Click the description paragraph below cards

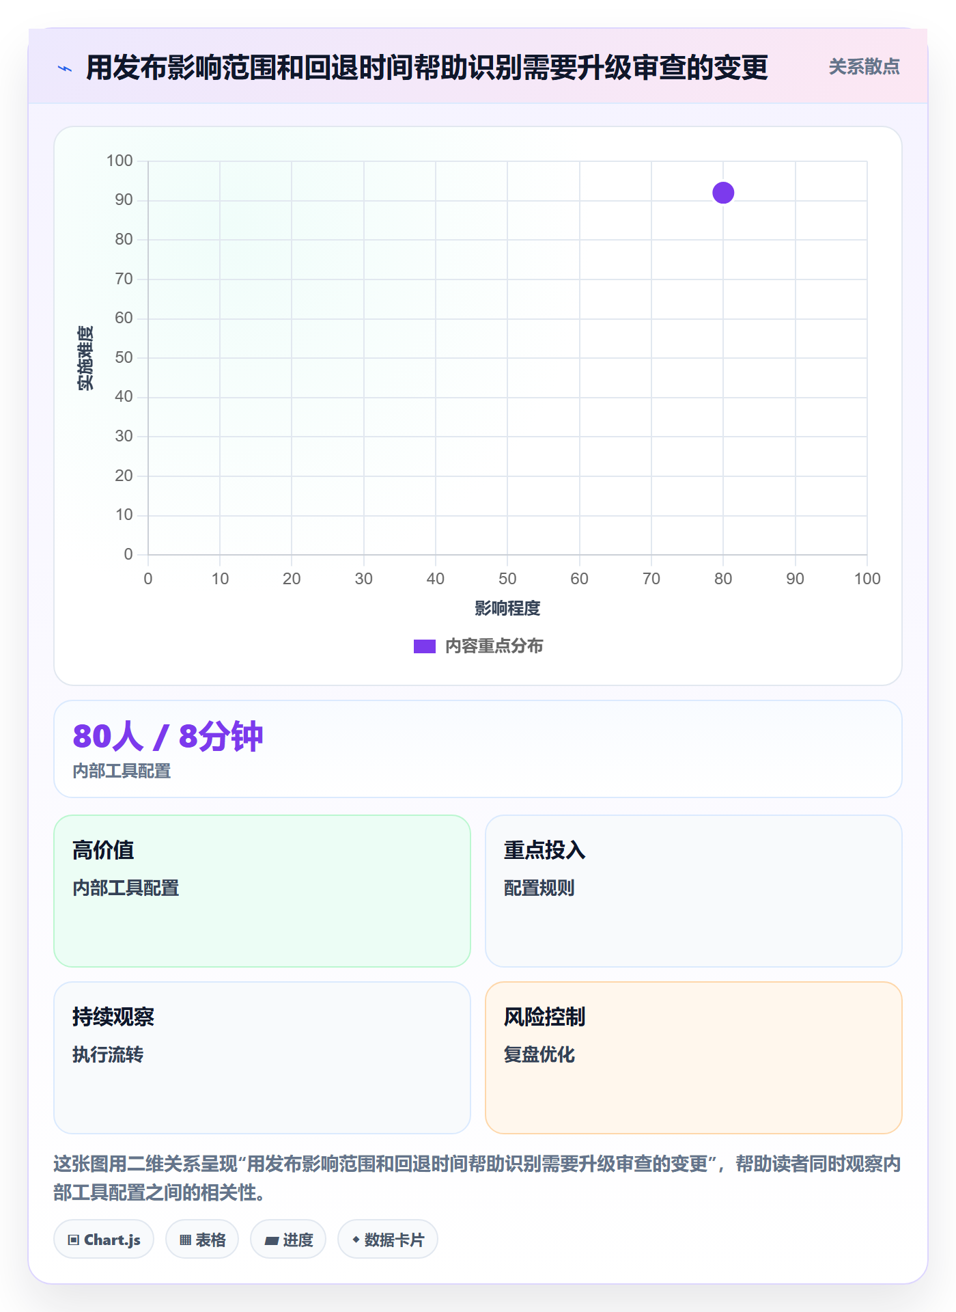(x=478, y=1178)
